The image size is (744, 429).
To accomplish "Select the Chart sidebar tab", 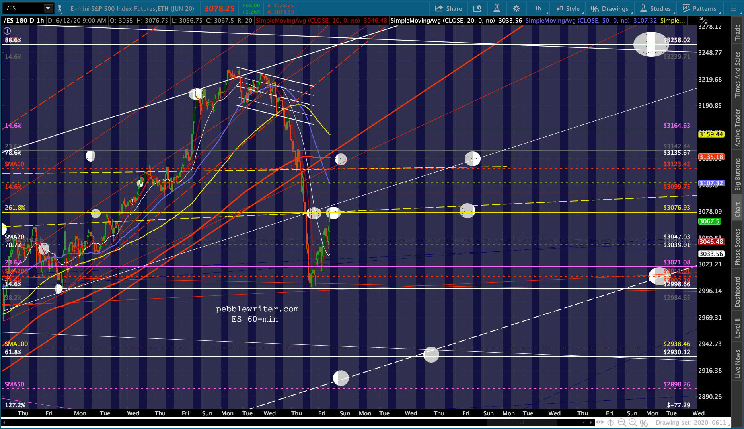I will (x=738, y=210).
